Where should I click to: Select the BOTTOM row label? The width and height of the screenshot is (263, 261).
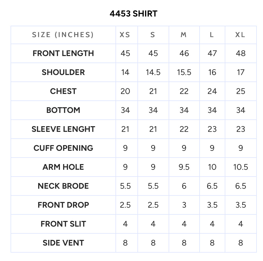click(63, 110)
